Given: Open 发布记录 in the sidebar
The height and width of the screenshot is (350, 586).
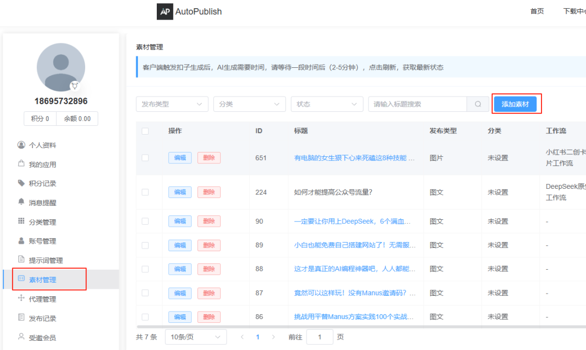Looking at the screenshot, I should tap(43, 319).
